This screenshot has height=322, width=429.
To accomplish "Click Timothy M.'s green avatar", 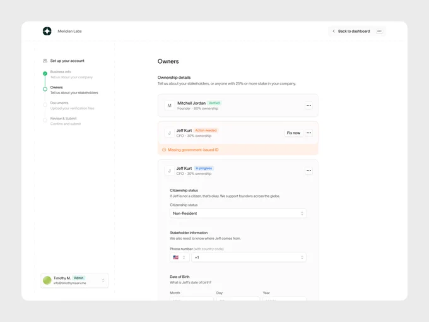I will (x=47, y=280).
